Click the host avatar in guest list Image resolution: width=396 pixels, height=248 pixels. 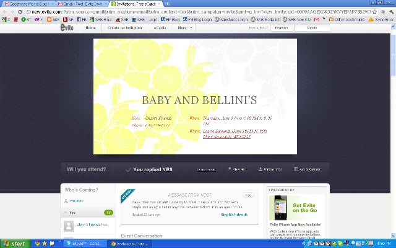(69, 226)
